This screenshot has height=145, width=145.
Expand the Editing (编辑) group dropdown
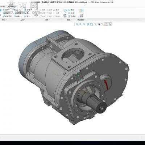coord(47,20)
